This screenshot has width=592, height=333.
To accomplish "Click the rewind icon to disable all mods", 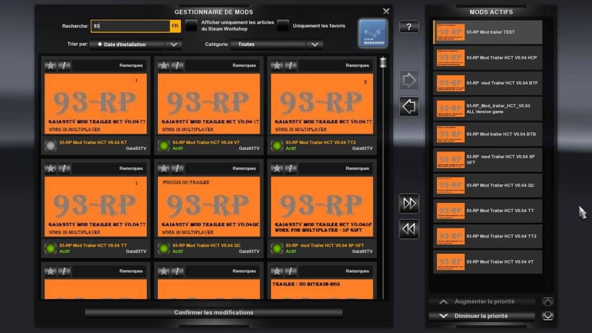I will [x=409, y=229].
